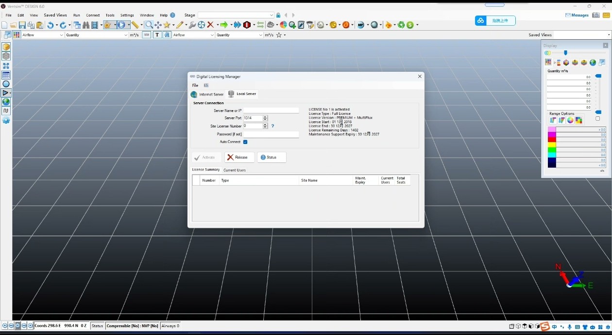Open the Settings menu
The image size is (612, 335).
(127, 15)
